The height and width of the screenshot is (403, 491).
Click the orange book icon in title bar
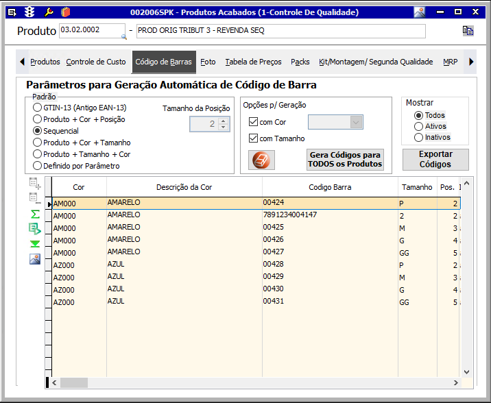coord(65,12)
